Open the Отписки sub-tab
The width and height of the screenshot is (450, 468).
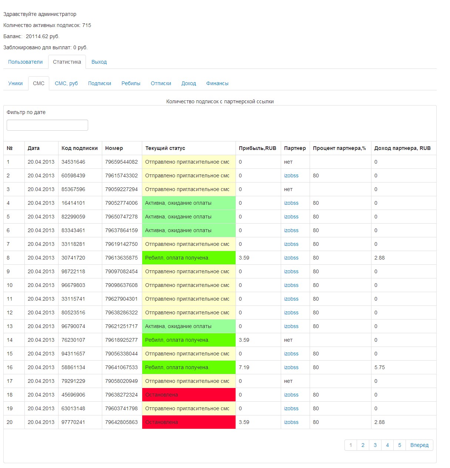[161, 83]
